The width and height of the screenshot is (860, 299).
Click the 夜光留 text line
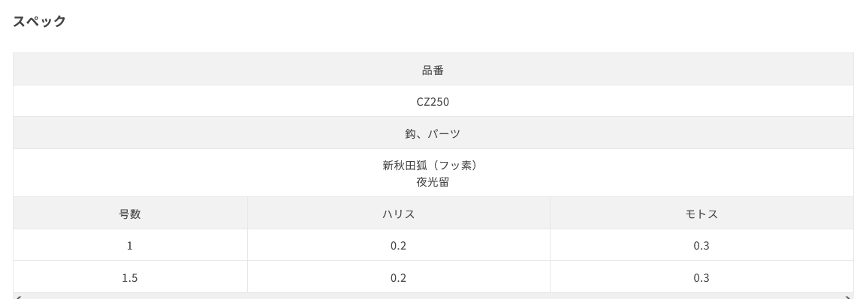433,182
